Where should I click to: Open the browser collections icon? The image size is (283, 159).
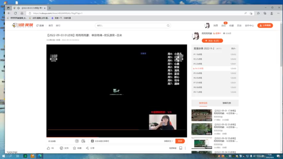(x=265, y=13)
